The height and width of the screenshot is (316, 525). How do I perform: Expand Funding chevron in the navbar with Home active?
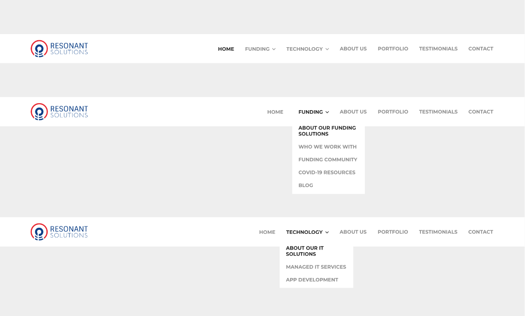(274, 49)
